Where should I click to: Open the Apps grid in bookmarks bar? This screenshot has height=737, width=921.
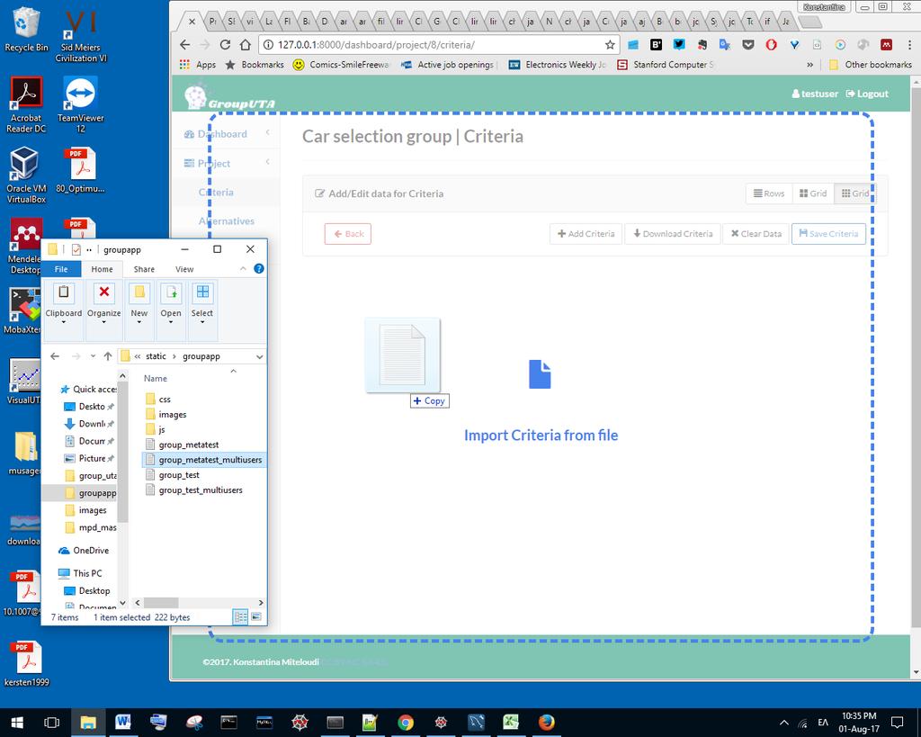(x=197, y=65)
